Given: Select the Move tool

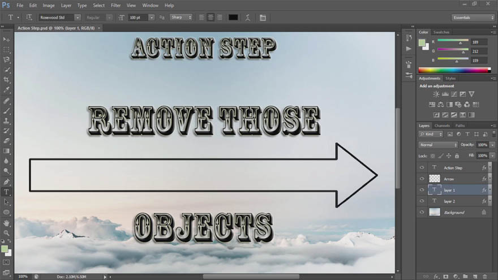Looking at the screenshot, I should tap(6, 40).
